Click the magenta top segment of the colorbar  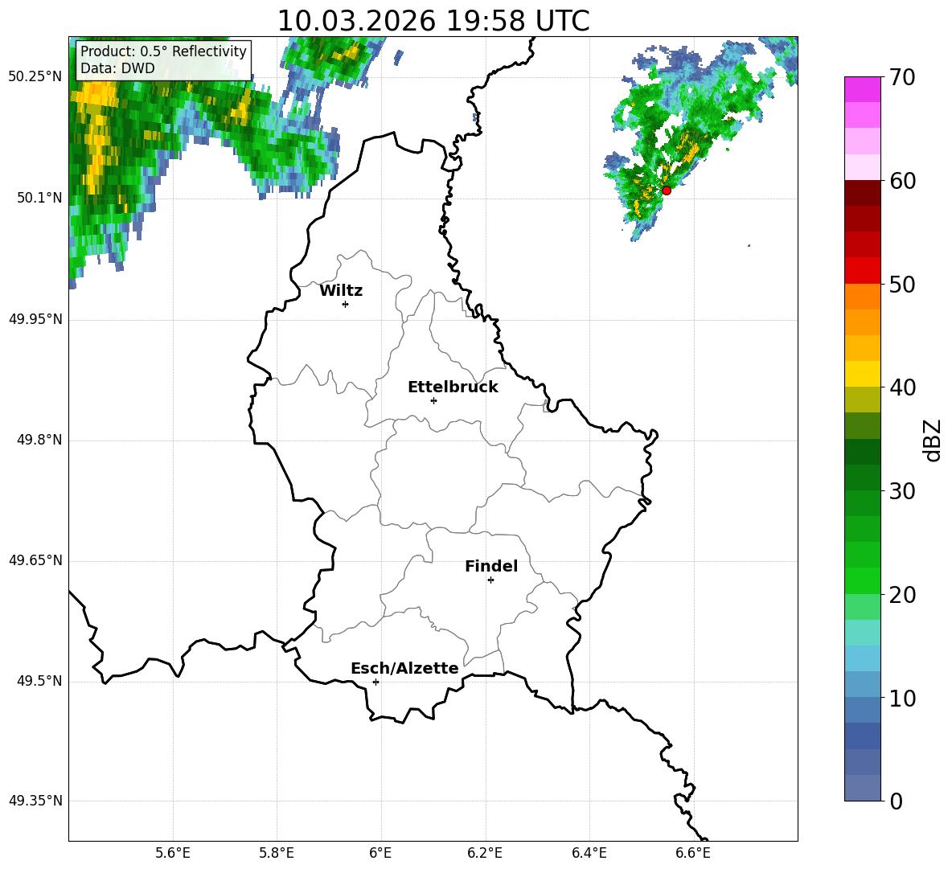coord(862,90)
